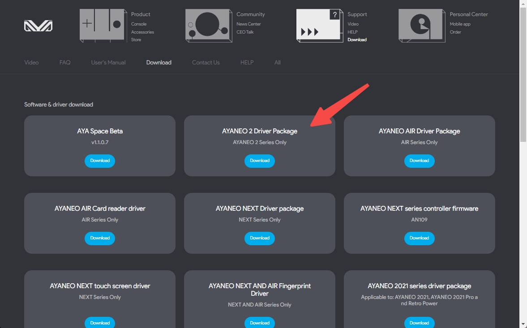Open the Support heading link
The height and width of the screenshot is (328, 527).
[x=357, y=14]
